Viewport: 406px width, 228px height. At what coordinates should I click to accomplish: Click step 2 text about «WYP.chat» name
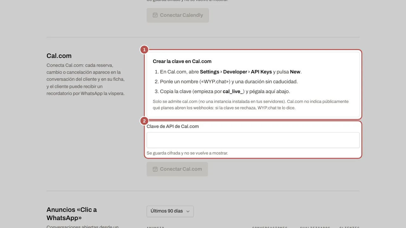point(229,82)
